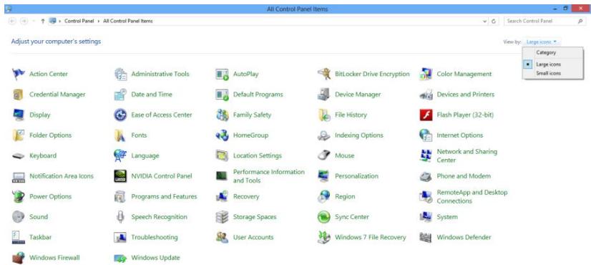This screenshot has width=591, height=265.
Task: Refresh the Control Panel view
Action: tap(494, 21)
